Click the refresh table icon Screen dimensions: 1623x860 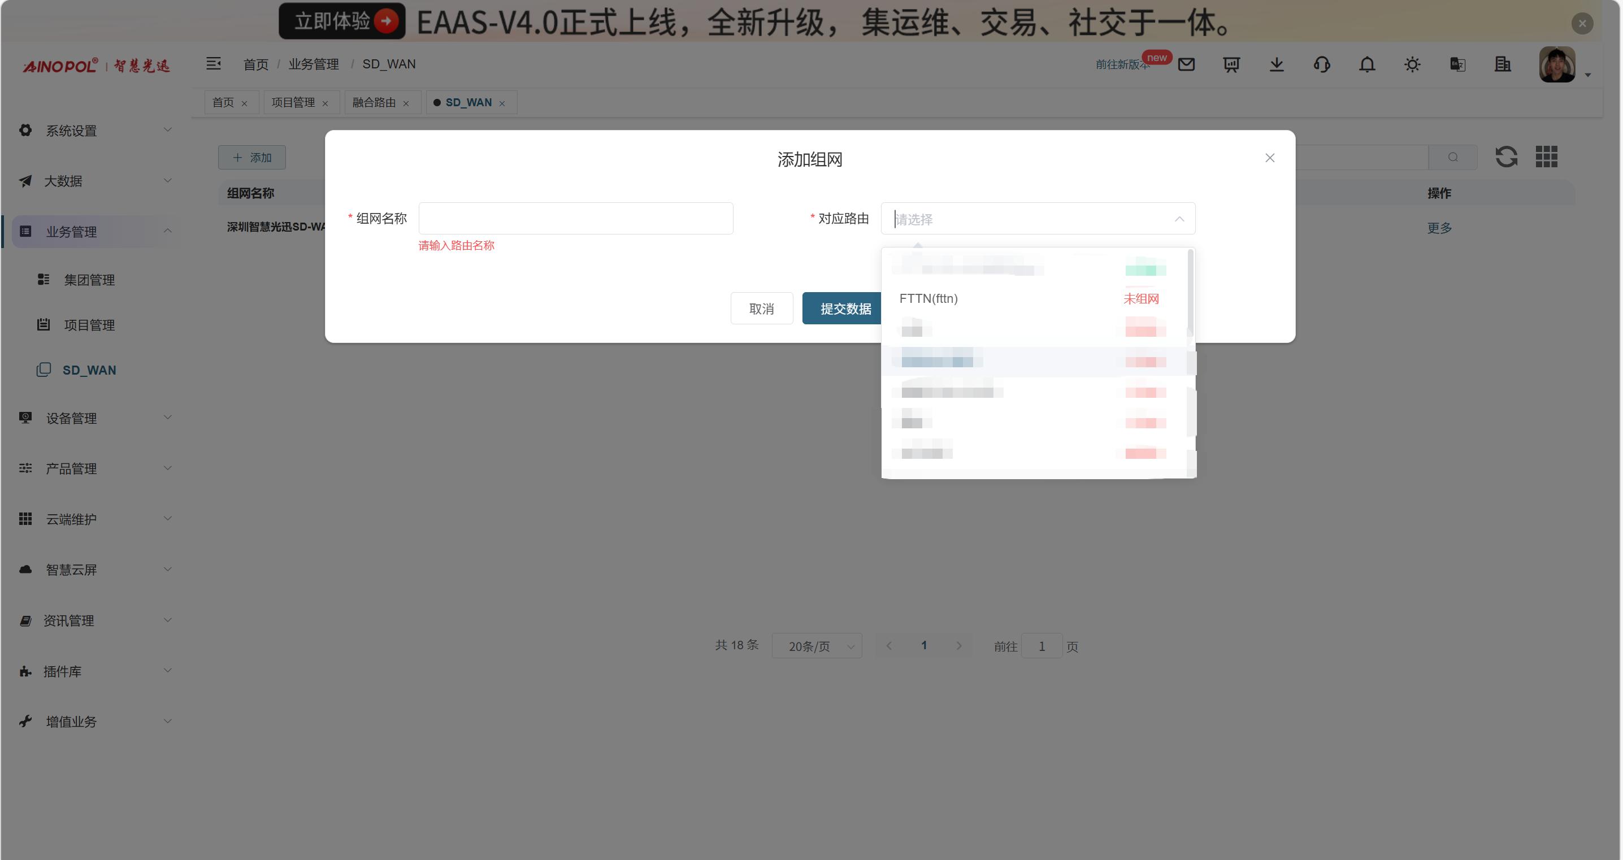point(1507,157)
